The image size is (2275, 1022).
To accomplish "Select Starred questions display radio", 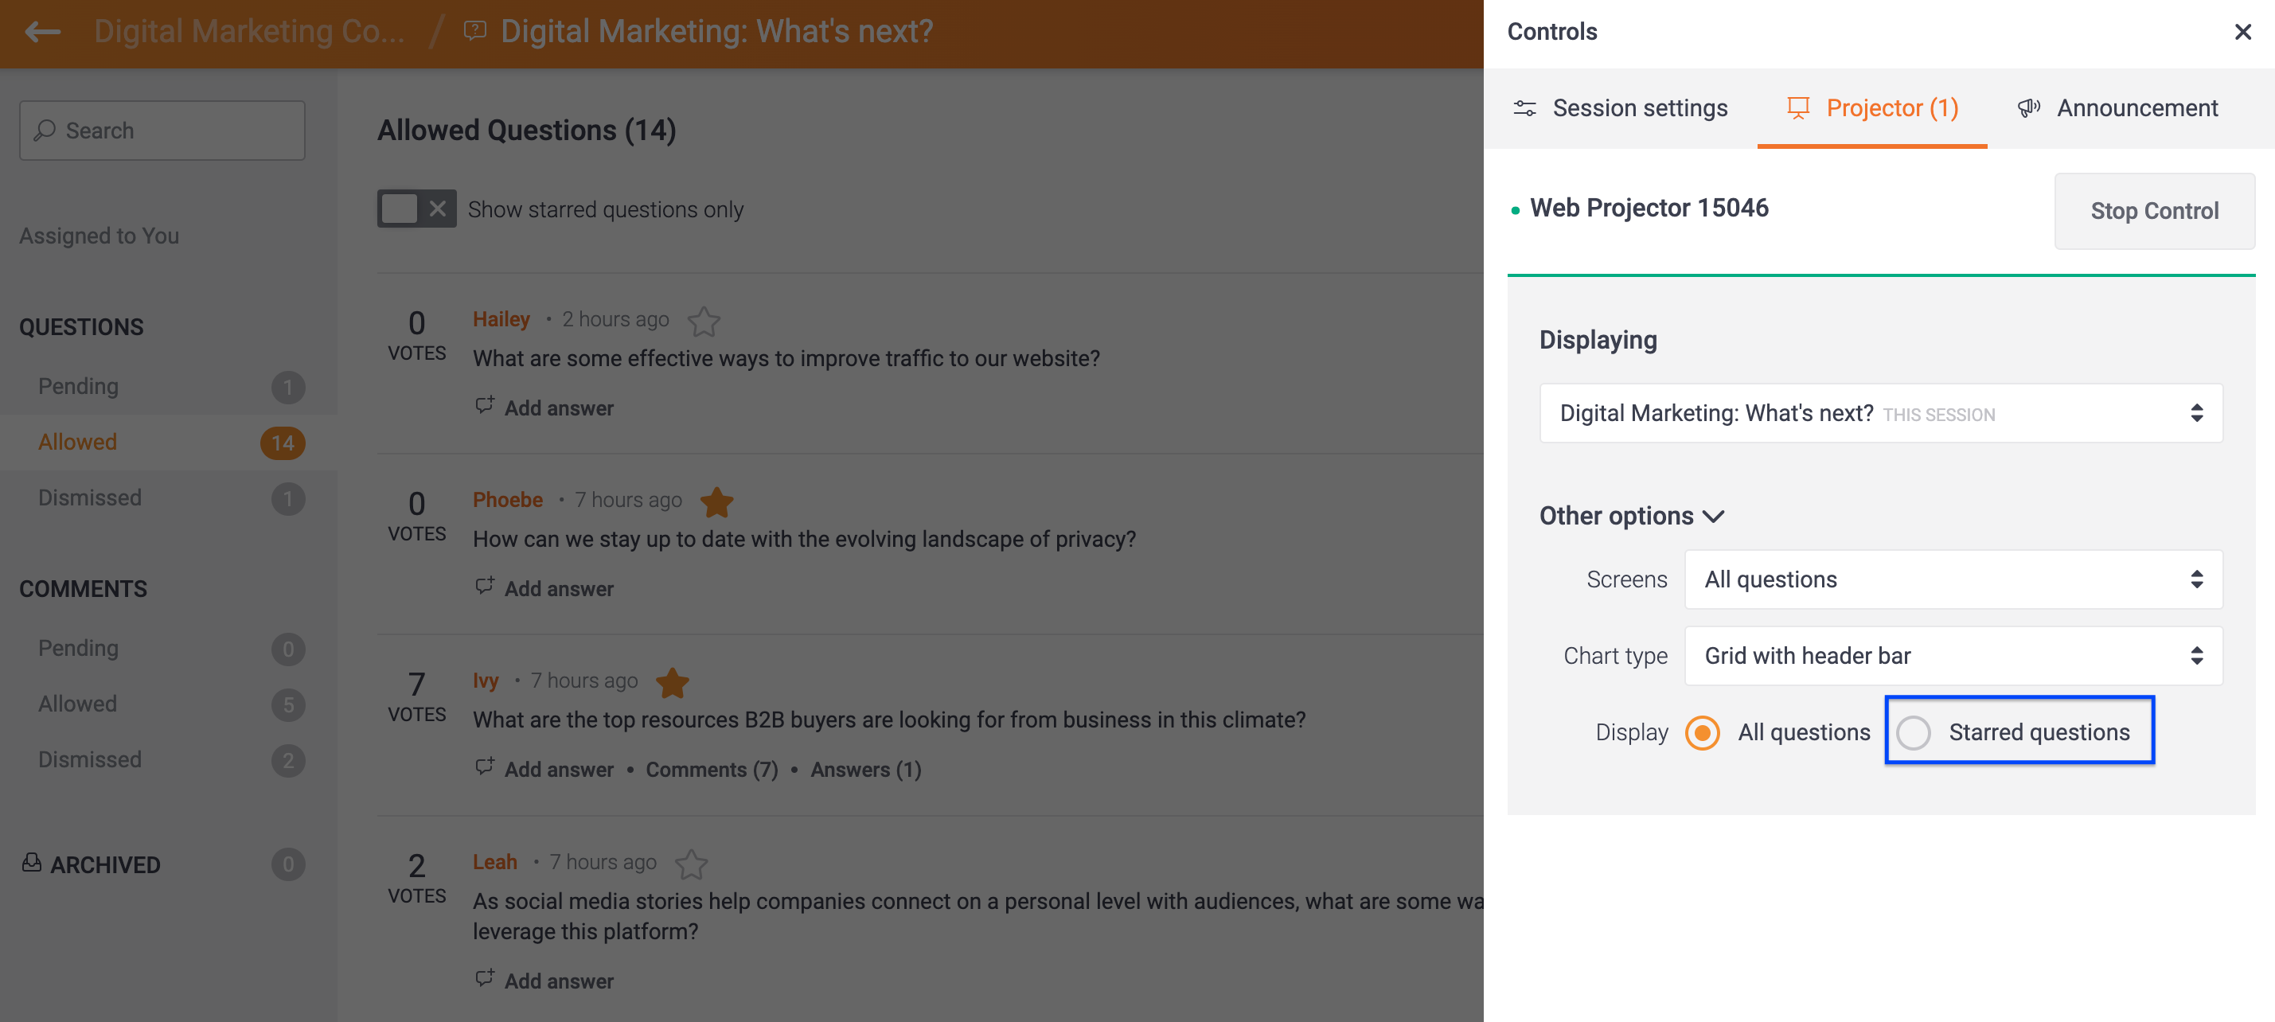I will pos(1914,733).
